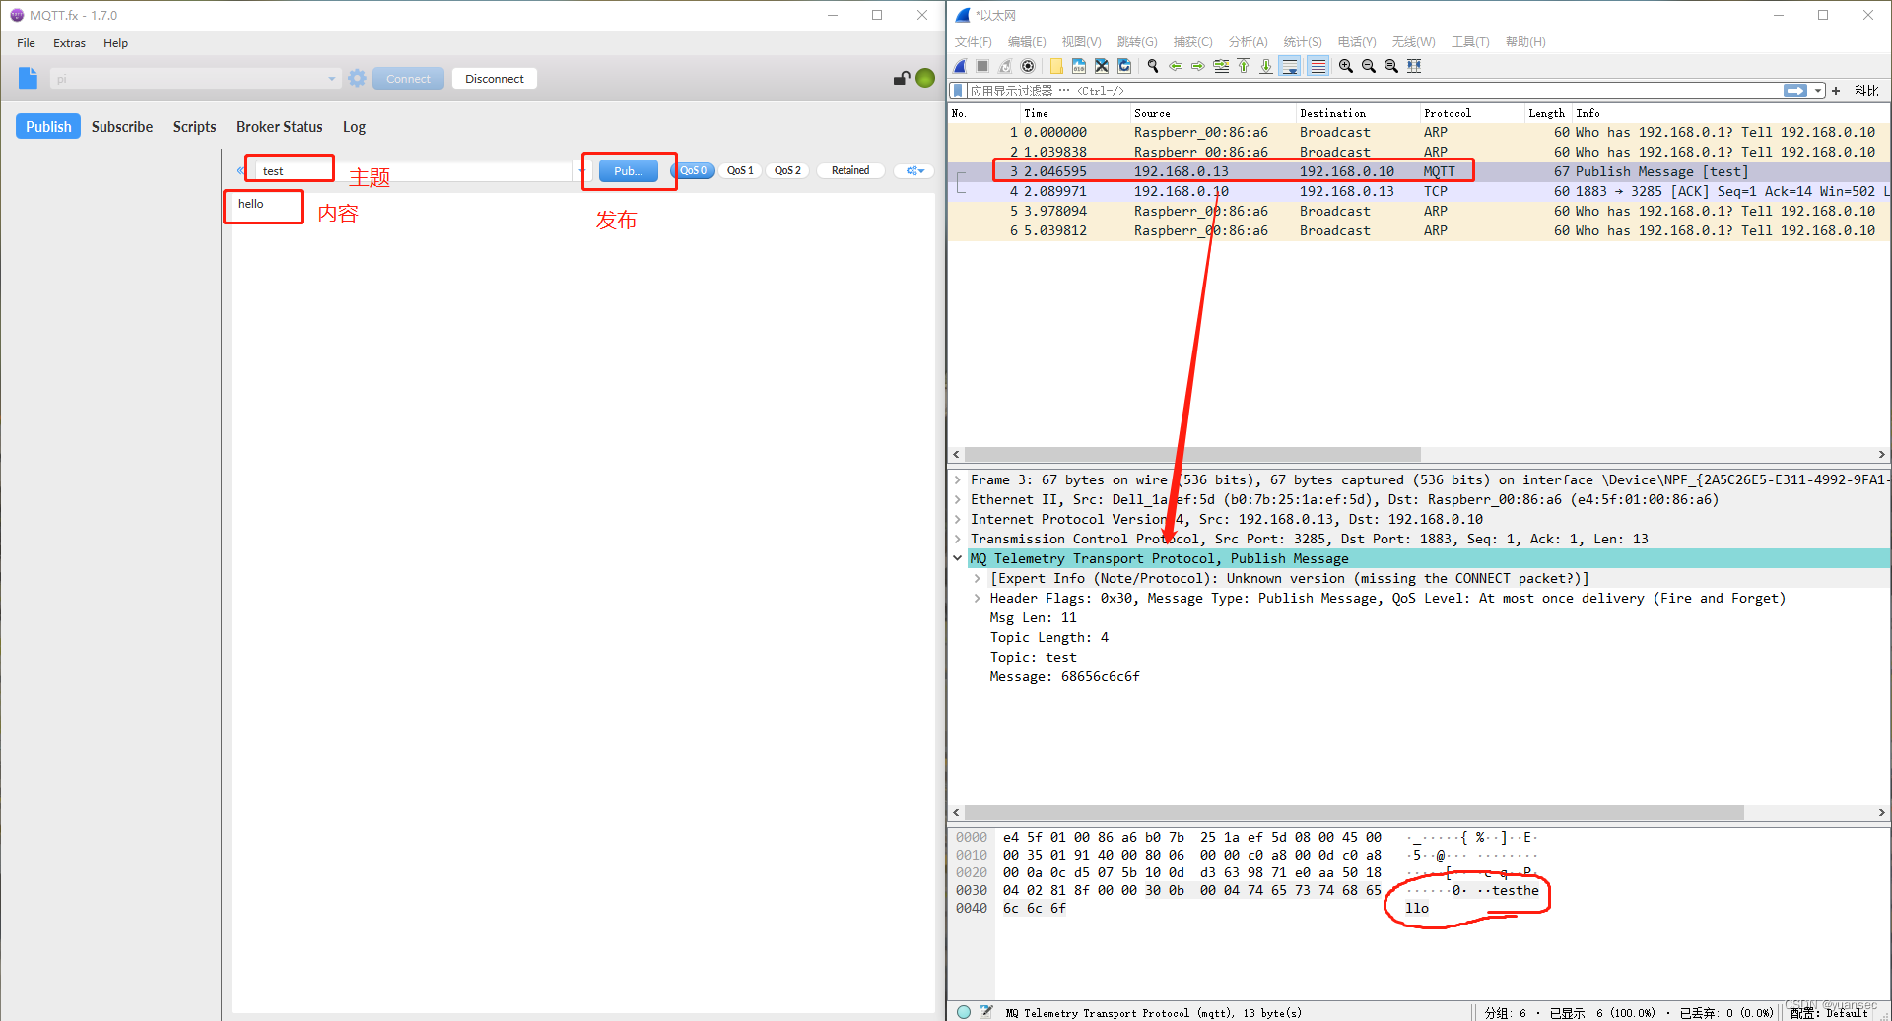Jump to the first packet
Screen dimensions: 1892x1021
click(1244, 66)
